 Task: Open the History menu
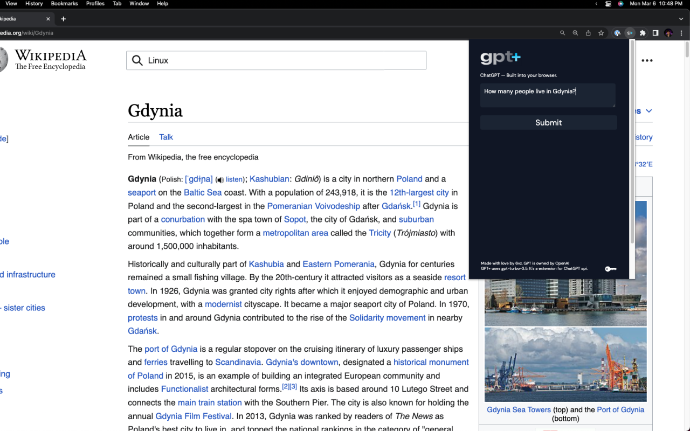tap(34, 4)
